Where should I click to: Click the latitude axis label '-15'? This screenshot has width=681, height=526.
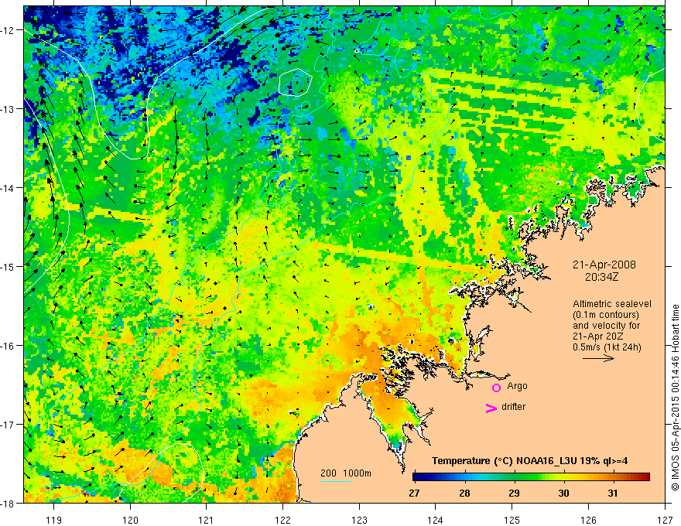(9, 266)
